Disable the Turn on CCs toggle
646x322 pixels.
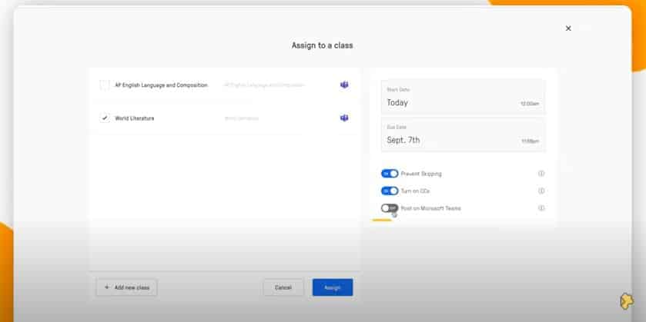pyautogui.click(x=390, y=191)
